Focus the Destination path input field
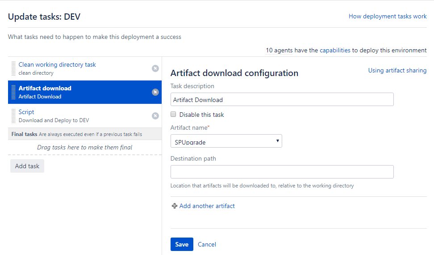Viewport: 434px width, 255px height. [x=282, y=172]
